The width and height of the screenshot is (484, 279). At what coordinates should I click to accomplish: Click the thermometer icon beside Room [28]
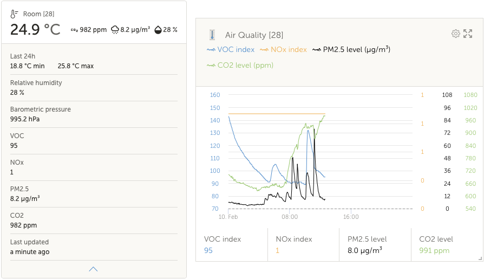[x=15, y=14]
